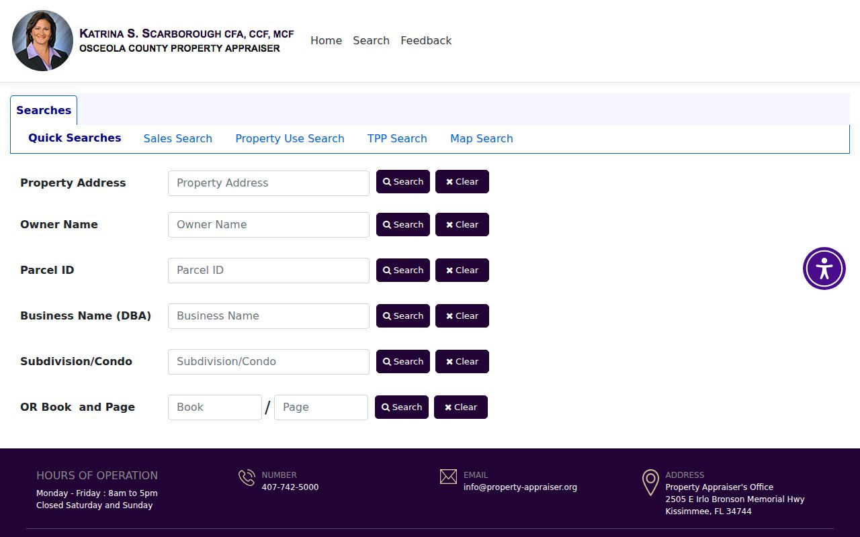This screenshot has height=537, width=860.
Task: Search by OR Book and Page
Action: click(402, 407)
